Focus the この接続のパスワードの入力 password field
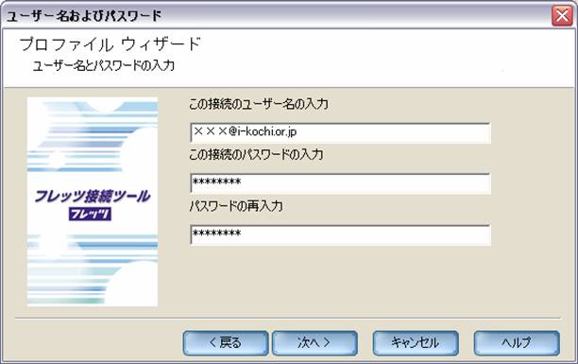The height and width of the screenshot is (364, 578). 340,182
